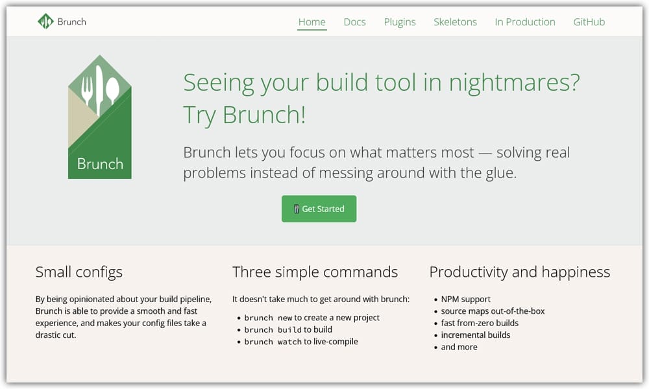
Task: Visit the GitHub link in navbar
Action: click(x=589, y=22)
